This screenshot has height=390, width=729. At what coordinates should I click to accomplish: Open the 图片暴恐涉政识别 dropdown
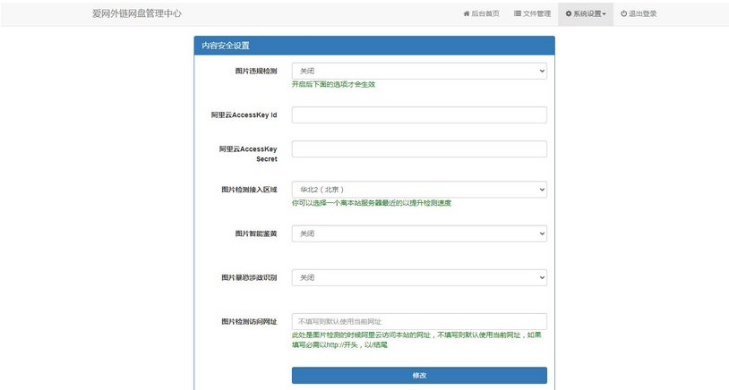[x=419, y=277]
